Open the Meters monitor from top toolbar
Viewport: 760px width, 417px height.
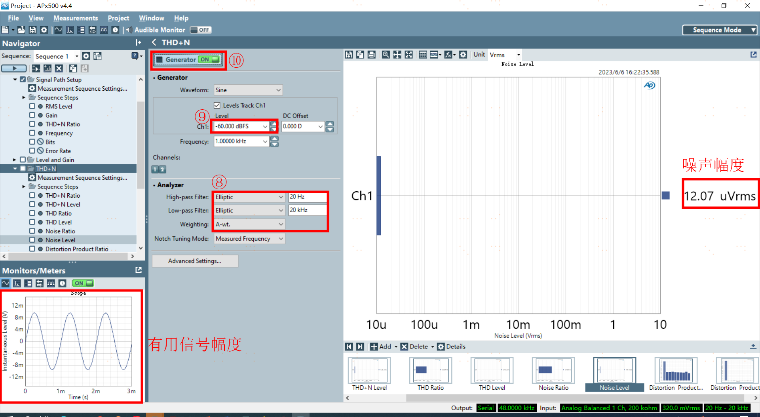click(82, 30)
